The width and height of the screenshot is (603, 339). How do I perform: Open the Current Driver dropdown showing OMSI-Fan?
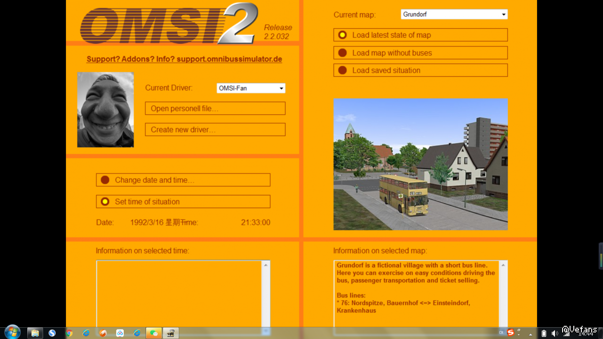251,88
